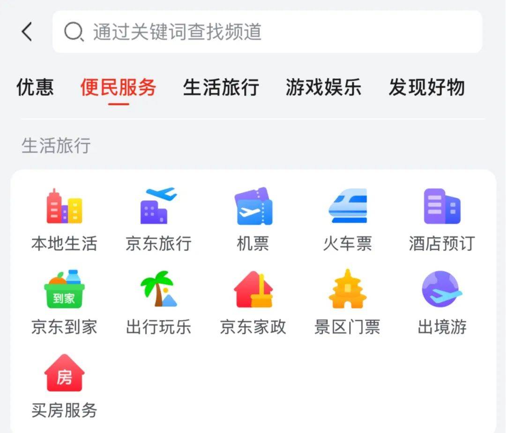Open the 本地生活 city buildings icon
506x433 pixels.
pyautogui.click(x=64, y=206)
